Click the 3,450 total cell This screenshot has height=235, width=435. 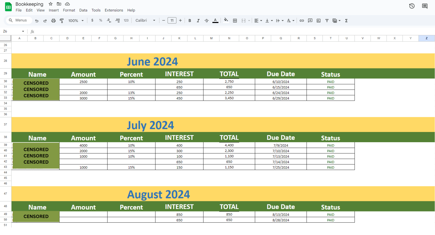coord(229,98)
